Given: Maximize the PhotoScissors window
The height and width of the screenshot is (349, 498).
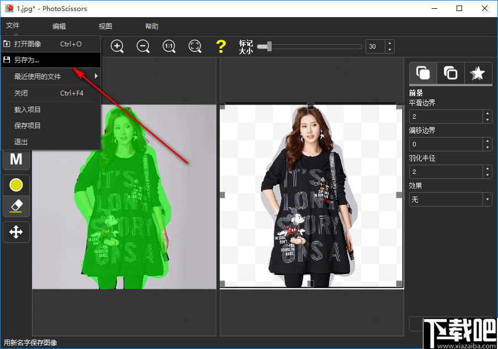Looking at the screenshot, I should click(x=459, y=9).
